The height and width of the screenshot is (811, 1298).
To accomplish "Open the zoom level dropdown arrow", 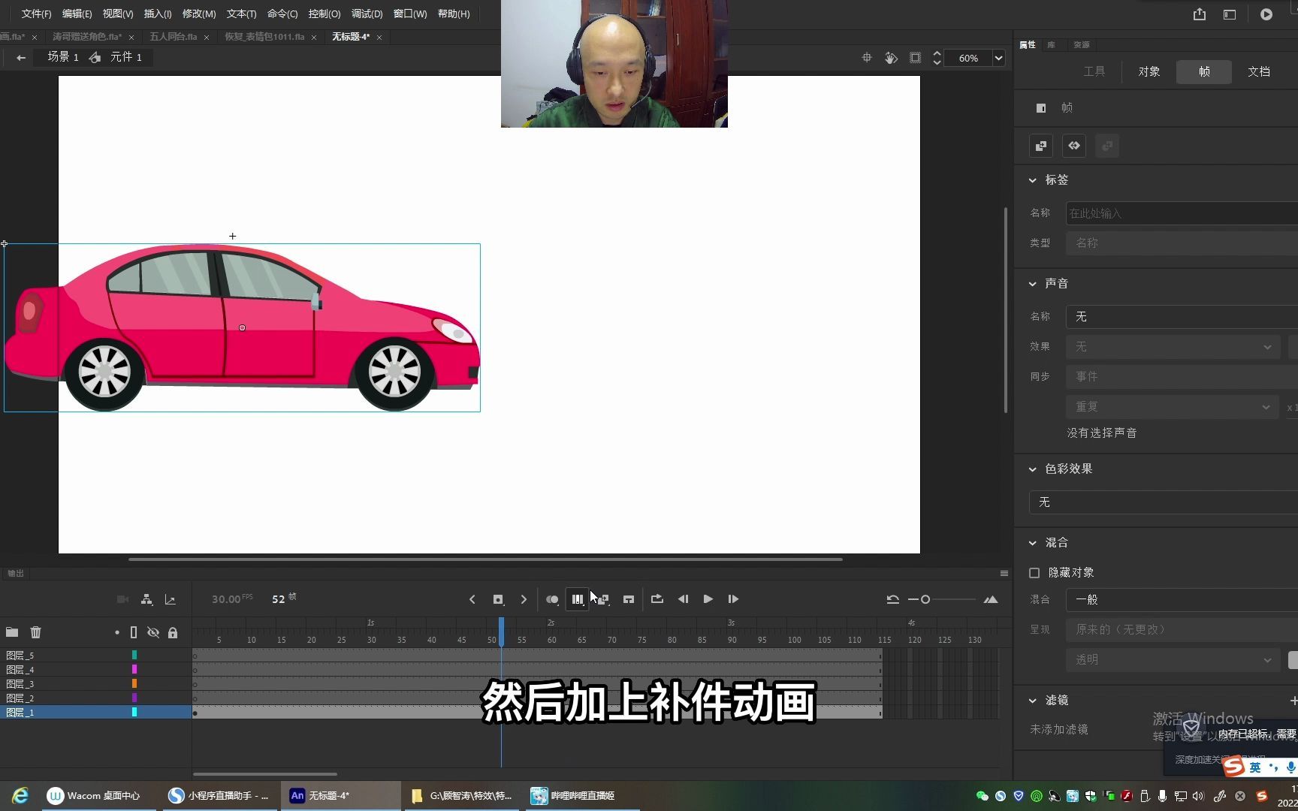I will click(x=998, y=58).
